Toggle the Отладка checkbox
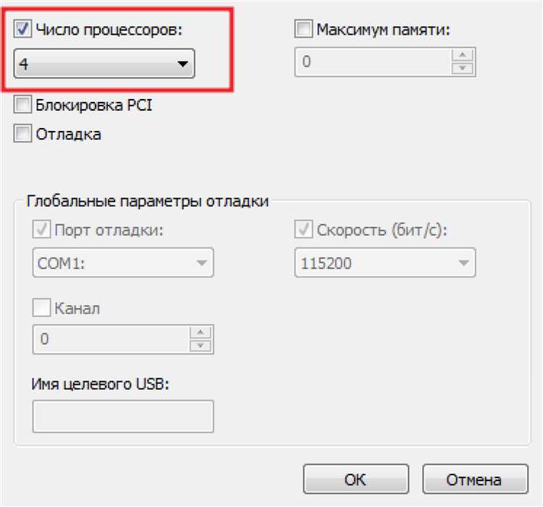543x507 pixels. (23, 134)
